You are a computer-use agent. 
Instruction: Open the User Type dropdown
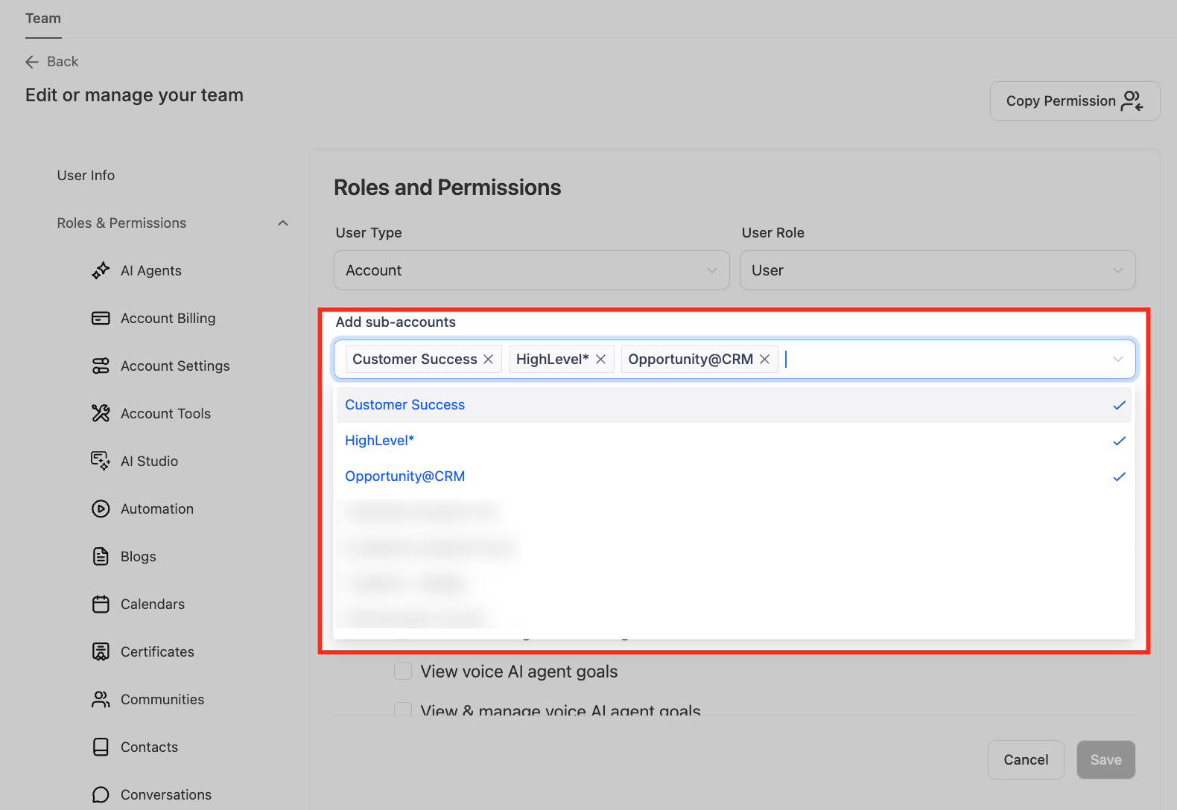pyautogui.click(x=532, y=270)
